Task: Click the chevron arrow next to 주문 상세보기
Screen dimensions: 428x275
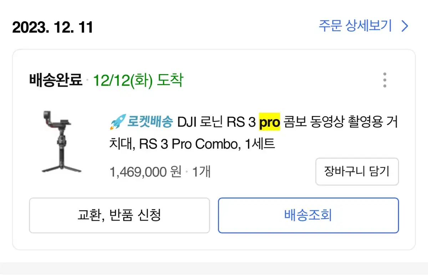Action: 405,26
